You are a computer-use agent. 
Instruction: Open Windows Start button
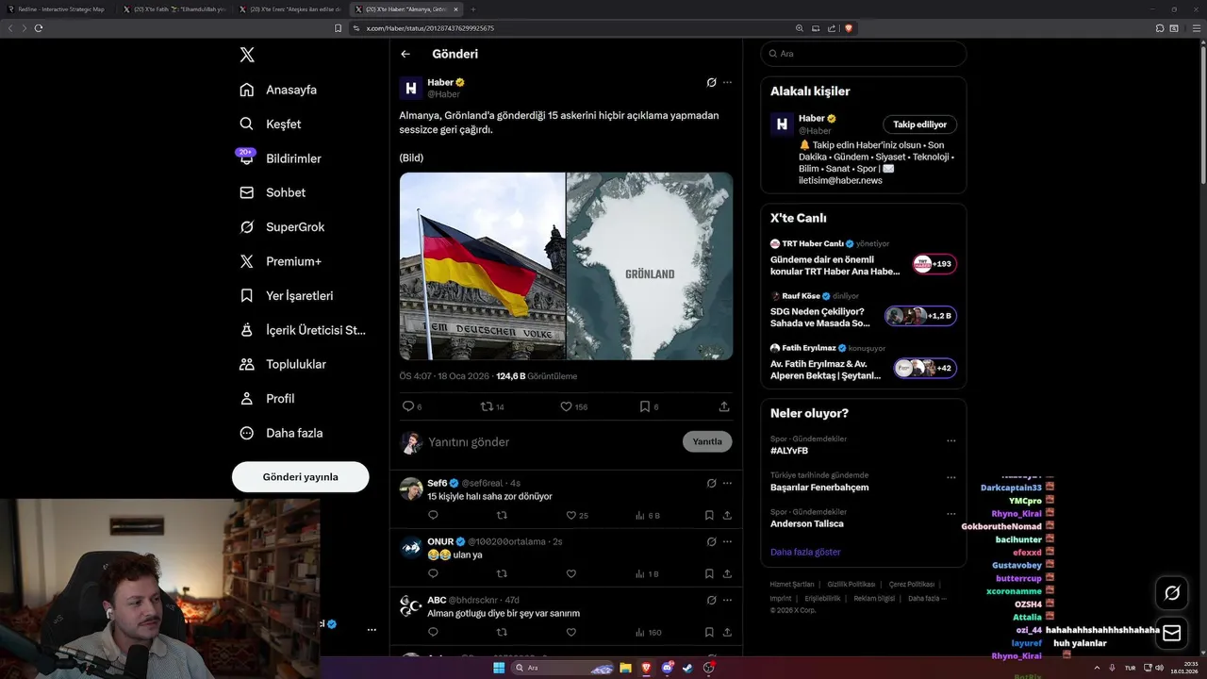[x=499, y=668]
